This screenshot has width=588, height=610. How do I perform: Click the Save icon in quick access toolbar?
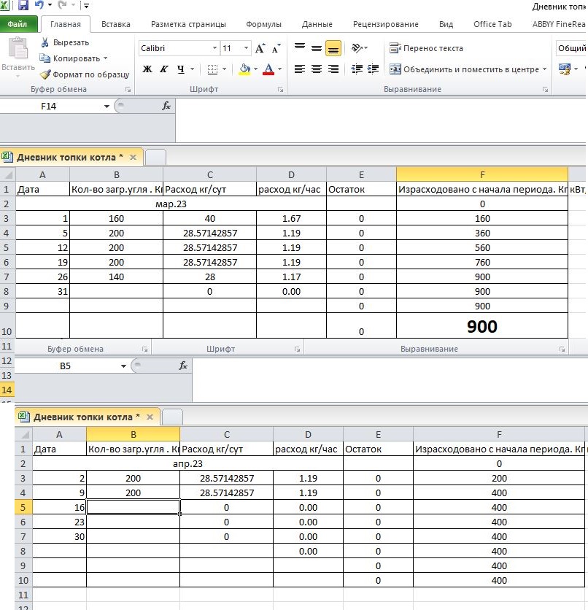click(23, 6)
